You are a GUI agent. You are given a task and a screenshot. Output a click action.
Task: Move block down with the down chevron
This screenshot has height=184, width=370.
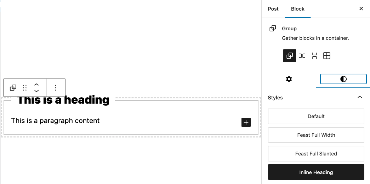36,91
